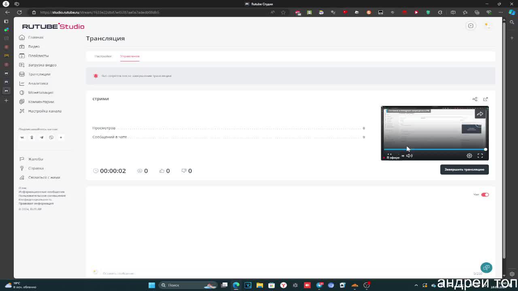Open the Аналитика section

(33, 83)
